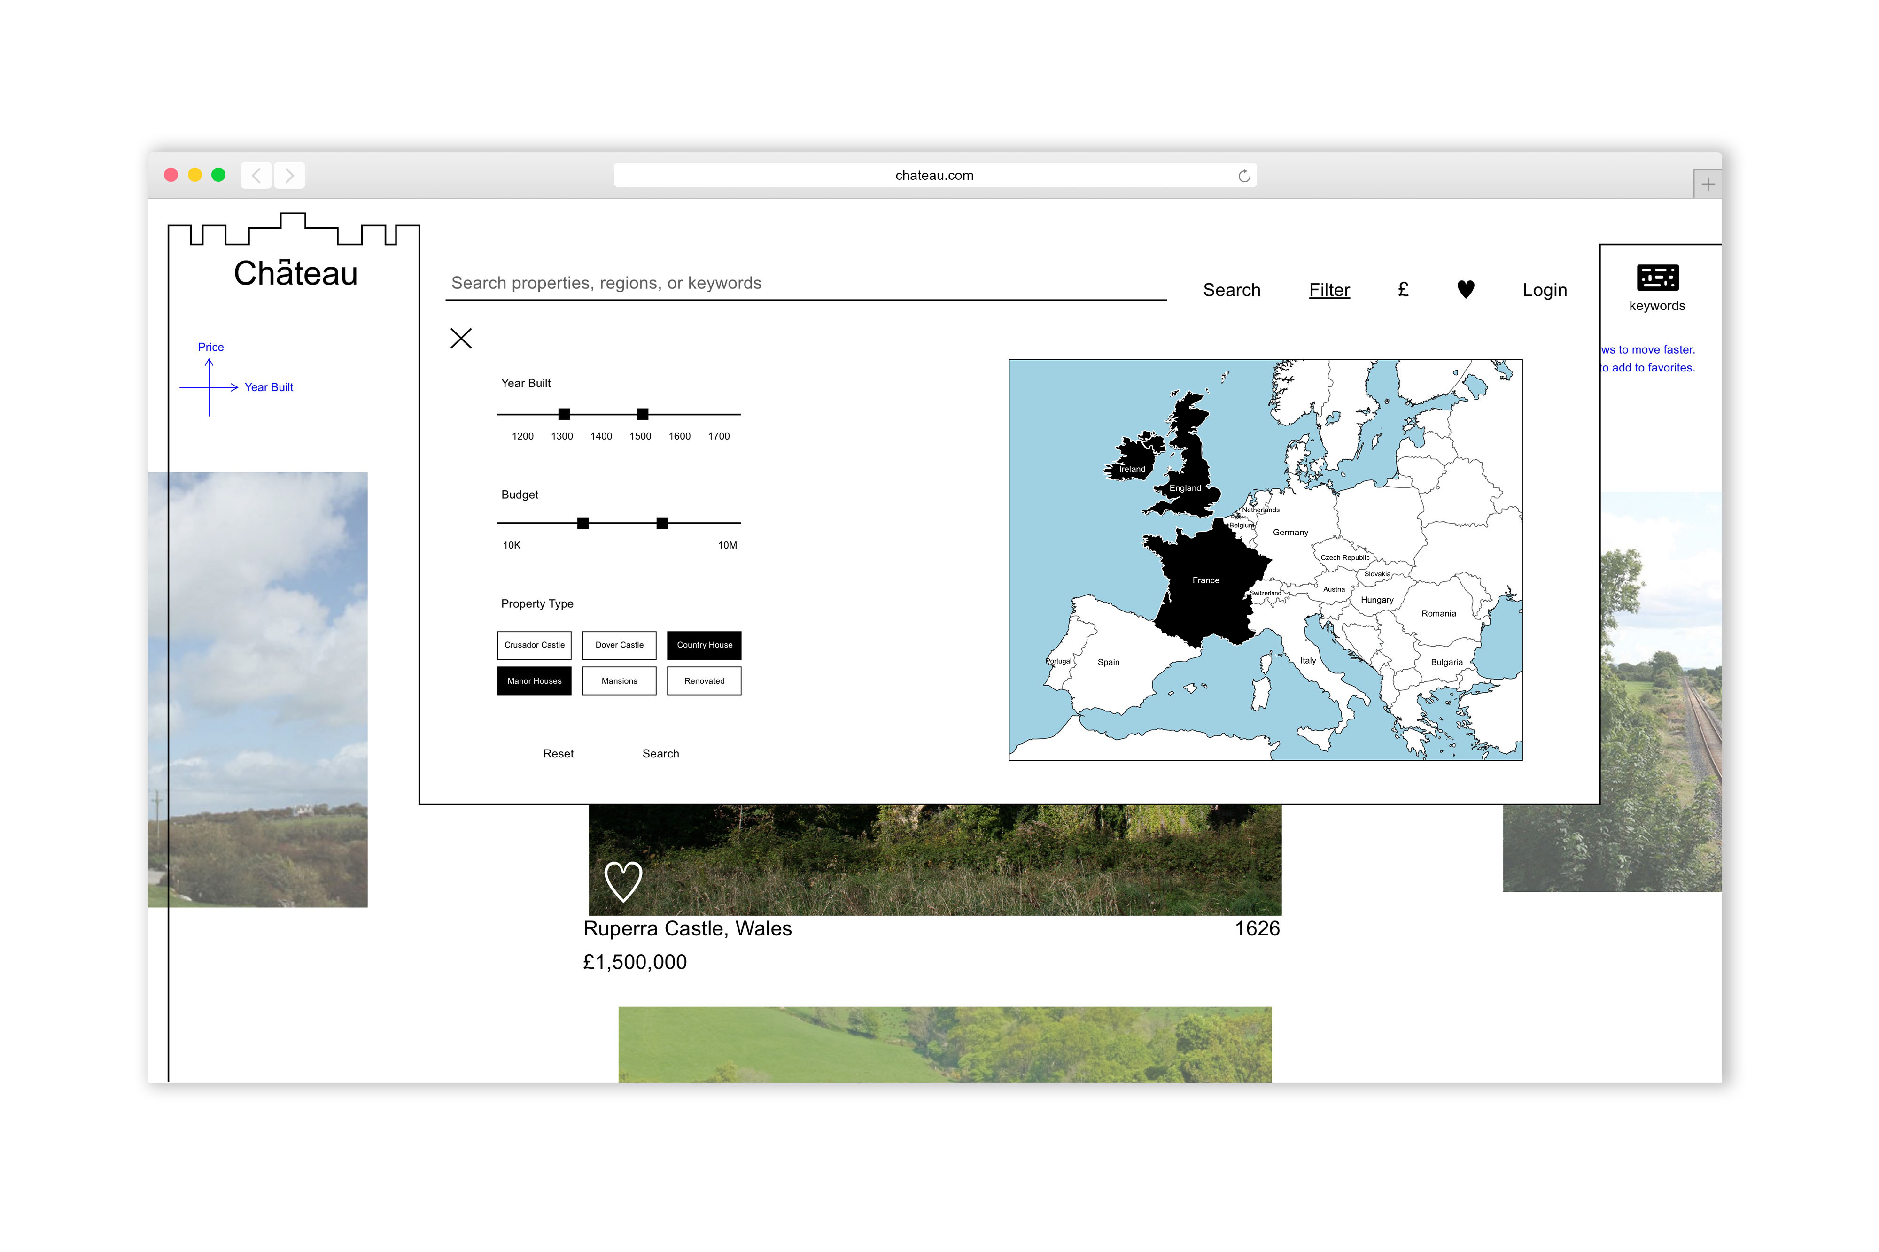Click Login in the top navigation
The height and width of the screenshot is (1252, 1879).
pos(1544,290)
